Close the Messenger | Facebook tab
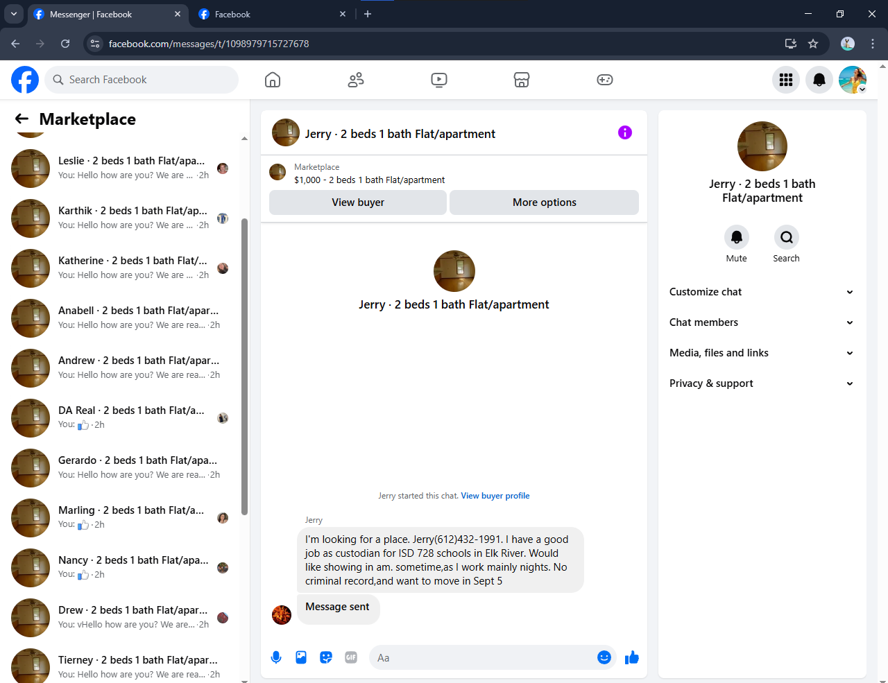This screenshot has width=888, height=683. 178,14
